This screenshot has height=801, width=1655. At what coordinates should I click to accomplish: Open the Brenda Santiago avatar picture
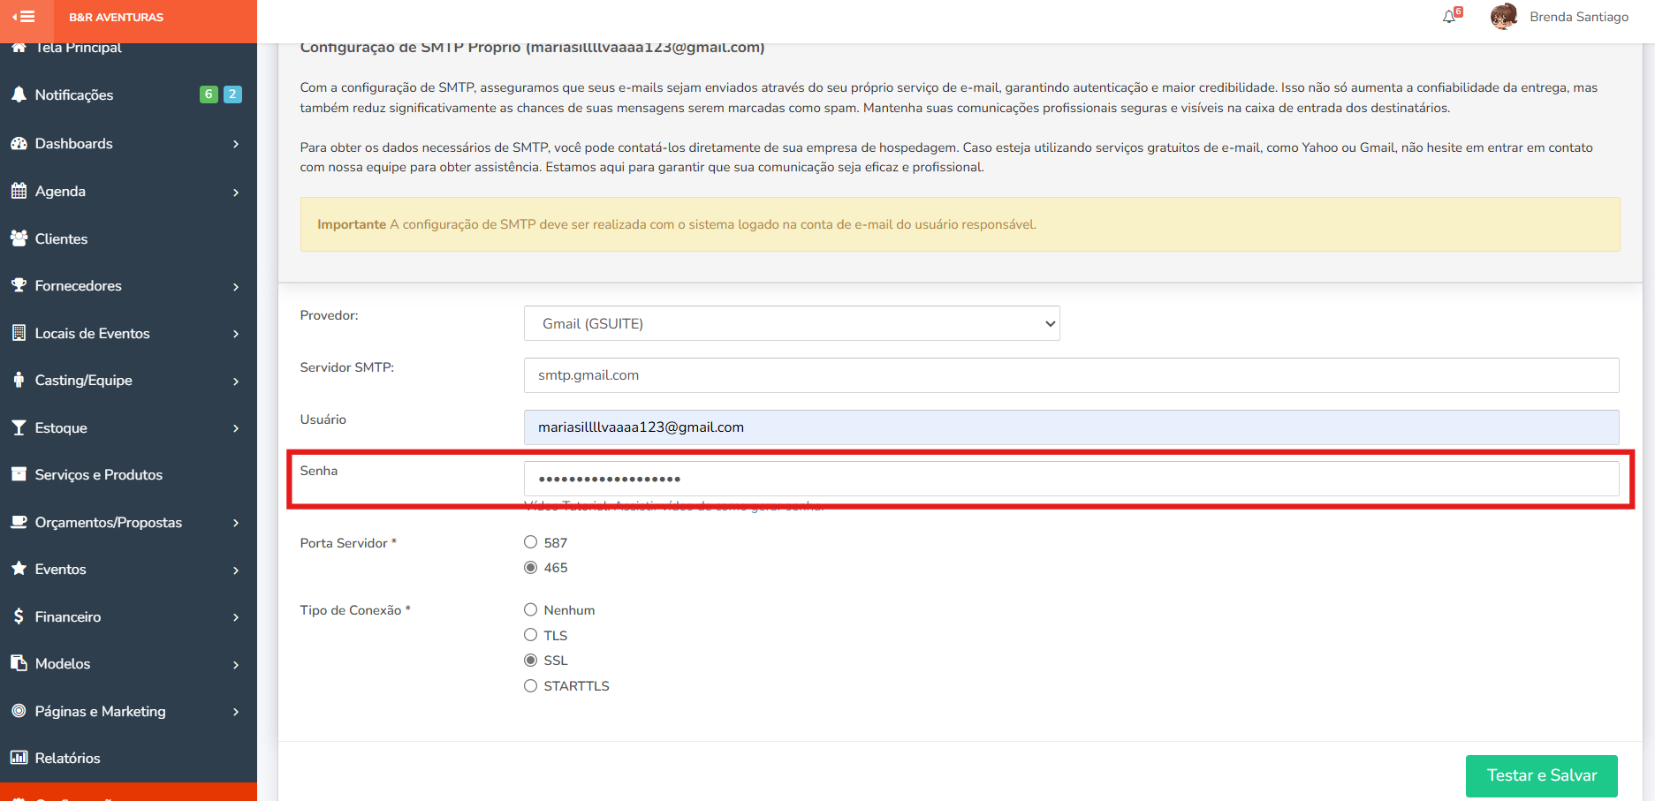1503,17
